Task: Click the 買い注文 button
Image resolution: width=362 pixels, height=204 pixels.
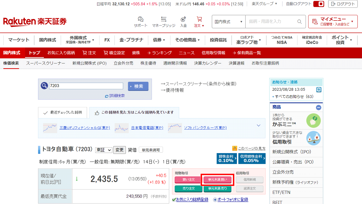Action: pos(188,180)
